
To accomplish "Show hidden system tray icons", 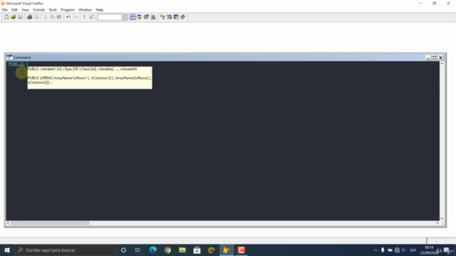I will coord(375,250).
